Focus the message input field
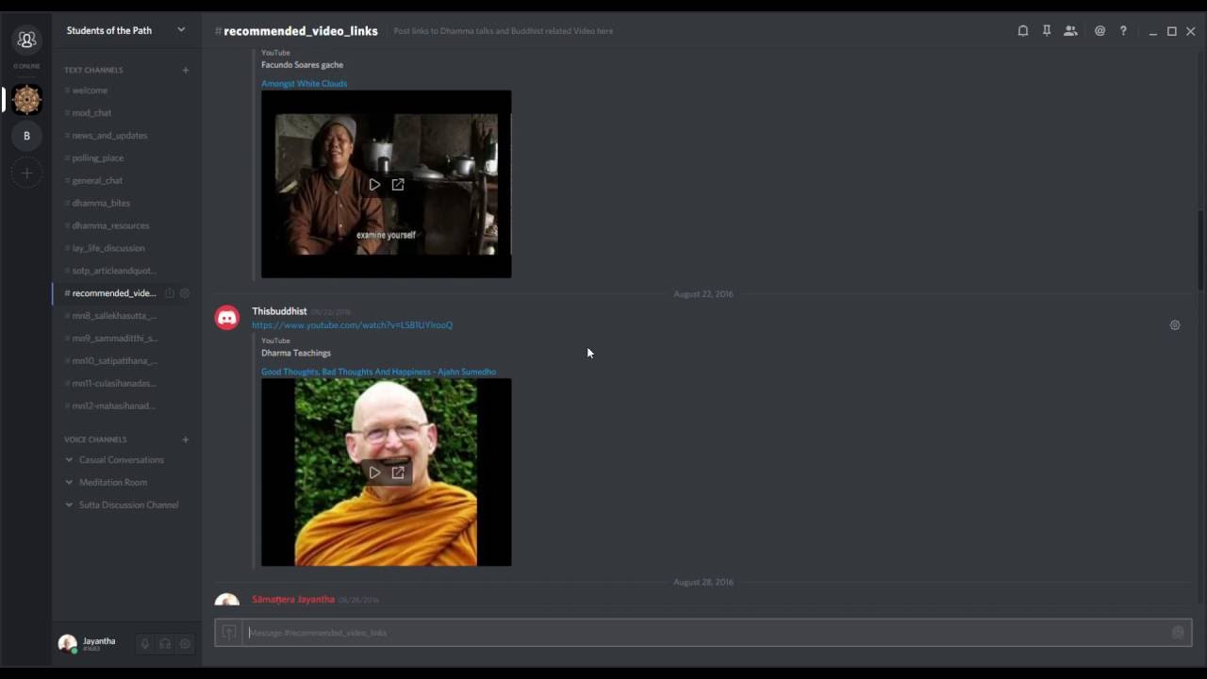The height and width of the screenshot is (679, 1207). coord(704,633)
